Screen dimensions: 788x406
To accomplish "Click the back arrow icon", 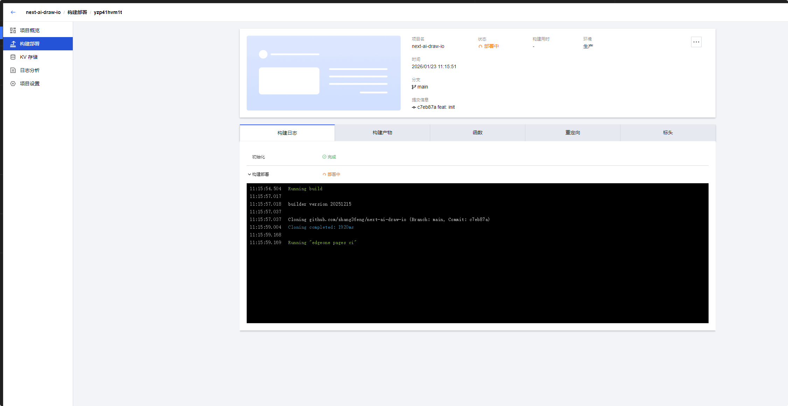I will click(x=13, y=12).
